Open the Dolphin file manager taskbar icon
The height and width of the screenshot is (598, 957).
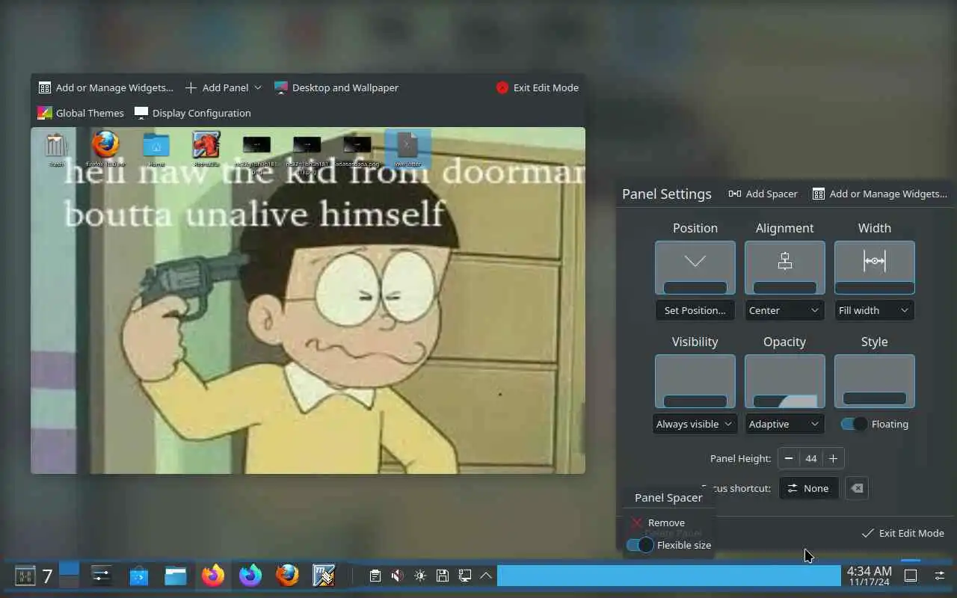click(176, 576)
